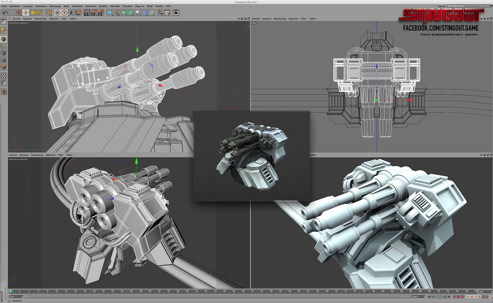This screenshot has width=493, height=303.
Task: Activate the Live Selection tool
Action: (19, 12)
